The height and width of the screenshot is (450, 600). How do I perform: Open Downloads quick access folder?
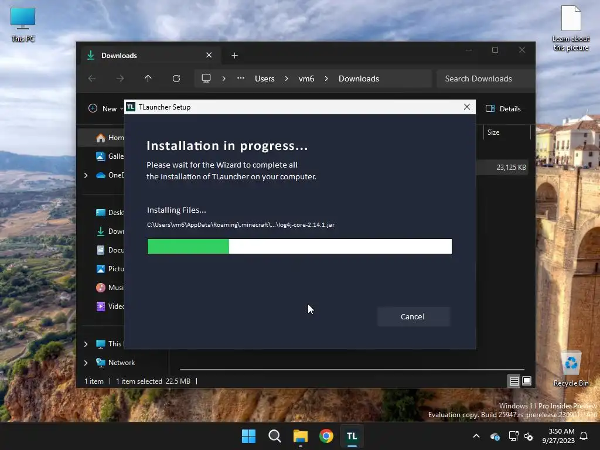point(110,231)
